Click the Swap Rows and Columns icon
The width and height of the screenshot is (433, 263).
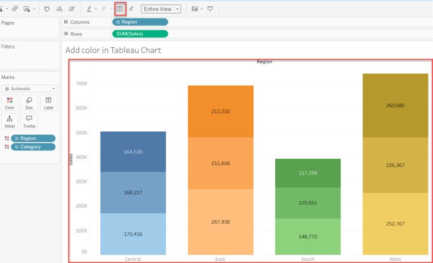click(46, 9)
